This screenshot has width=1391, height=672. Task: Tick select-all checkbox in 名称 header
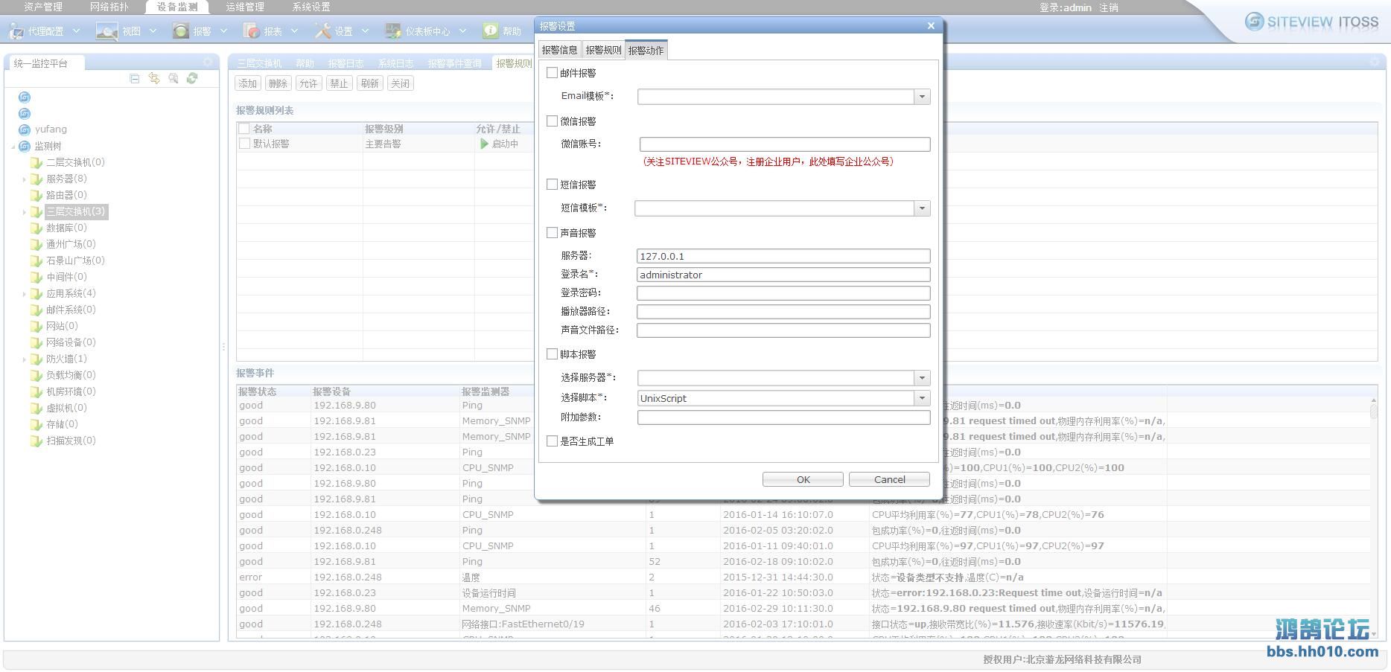coord(243,129)
